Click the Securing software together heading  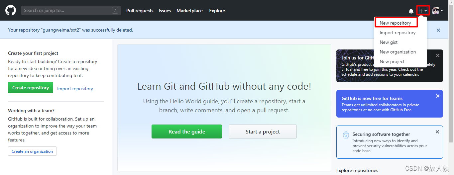(x=381, y=134)
